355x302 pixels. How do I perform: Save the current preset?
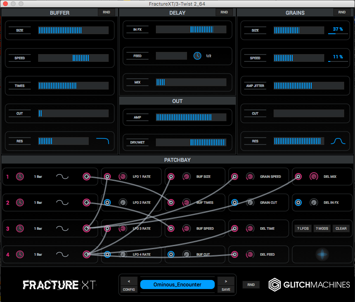point(226,289)
